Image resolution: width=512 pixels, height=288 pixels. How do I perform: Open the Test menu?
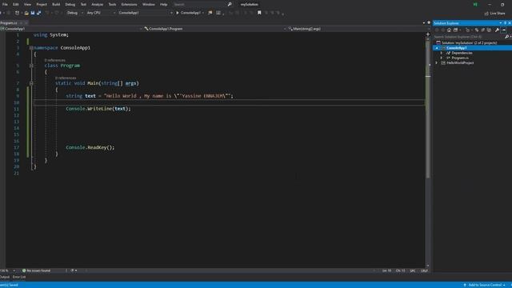pyautogui.click(x=83, y=4)
